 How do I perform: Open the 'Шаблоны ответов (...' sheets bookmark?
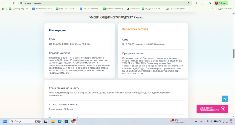coord(114,9)
